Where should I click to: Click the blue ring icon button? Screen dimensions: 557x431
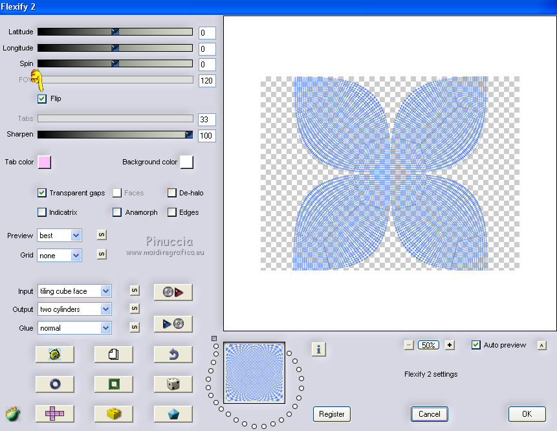coord(55,384)
